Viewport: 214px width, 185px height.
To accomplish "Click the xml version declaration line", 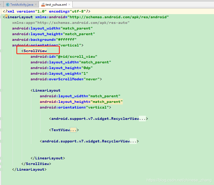I will pos(47,11).
